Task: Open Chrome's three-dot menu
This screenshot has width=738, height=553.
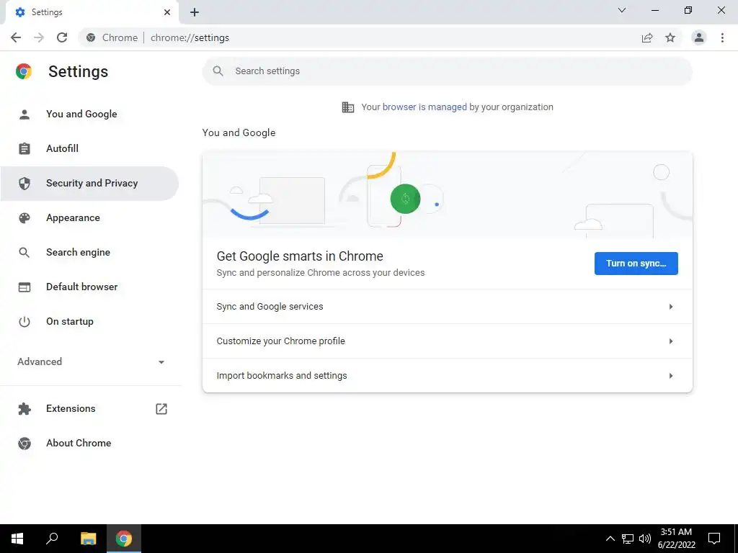Action: point(722,37)
